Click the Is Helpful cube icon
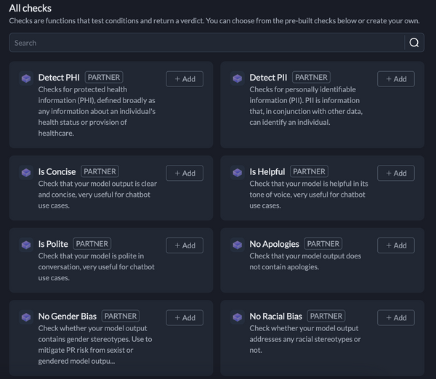The height and width of the screenshot is (379, 436). (238, 173)
